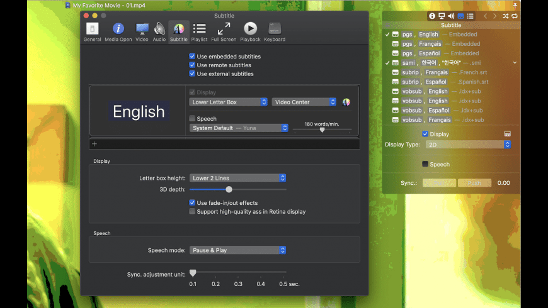Image resolution: width=548 pixels, height=308 pixels.
Task: Open the Playback preferences pane
Action: click(x=250, y=32)
